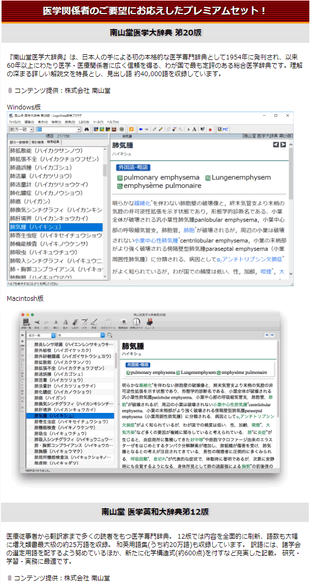Click the binoculars search icon in Windows toolbar
The image size is (313, 584).
click(86, 129)
